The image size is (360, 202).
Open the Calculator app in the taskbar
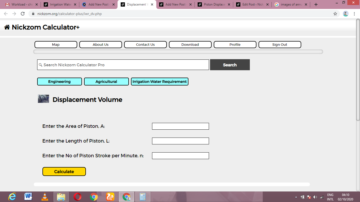(x=143, y=196)
